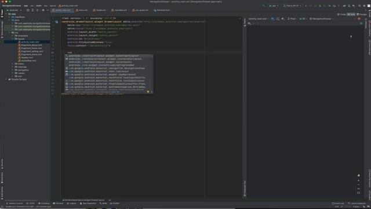371x209 pixels.
Task: Select the mipmap folder in tree
Action: click(21, 67)
